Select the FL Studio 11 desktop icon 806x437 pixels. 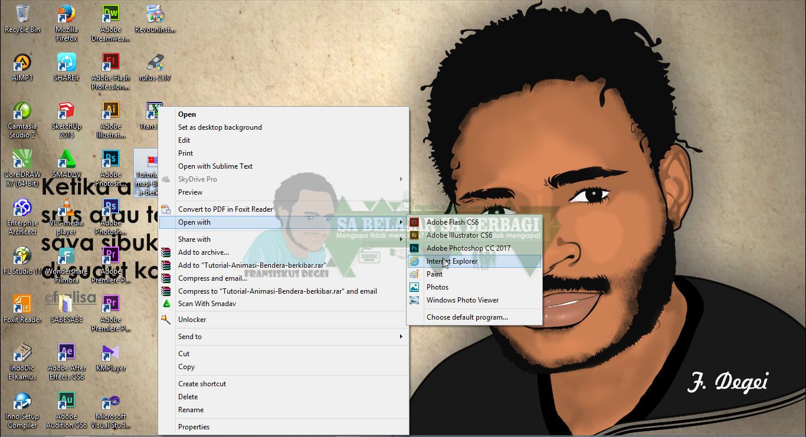pyautogui.click(x=22, y=261)
